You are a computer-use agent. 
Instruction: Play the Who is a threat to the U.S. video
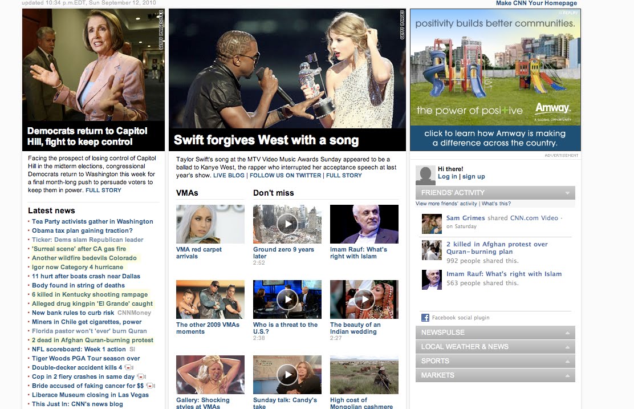287,299
